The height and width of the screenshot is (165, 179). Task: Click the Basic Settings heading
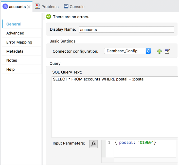(x=63, y=41)
